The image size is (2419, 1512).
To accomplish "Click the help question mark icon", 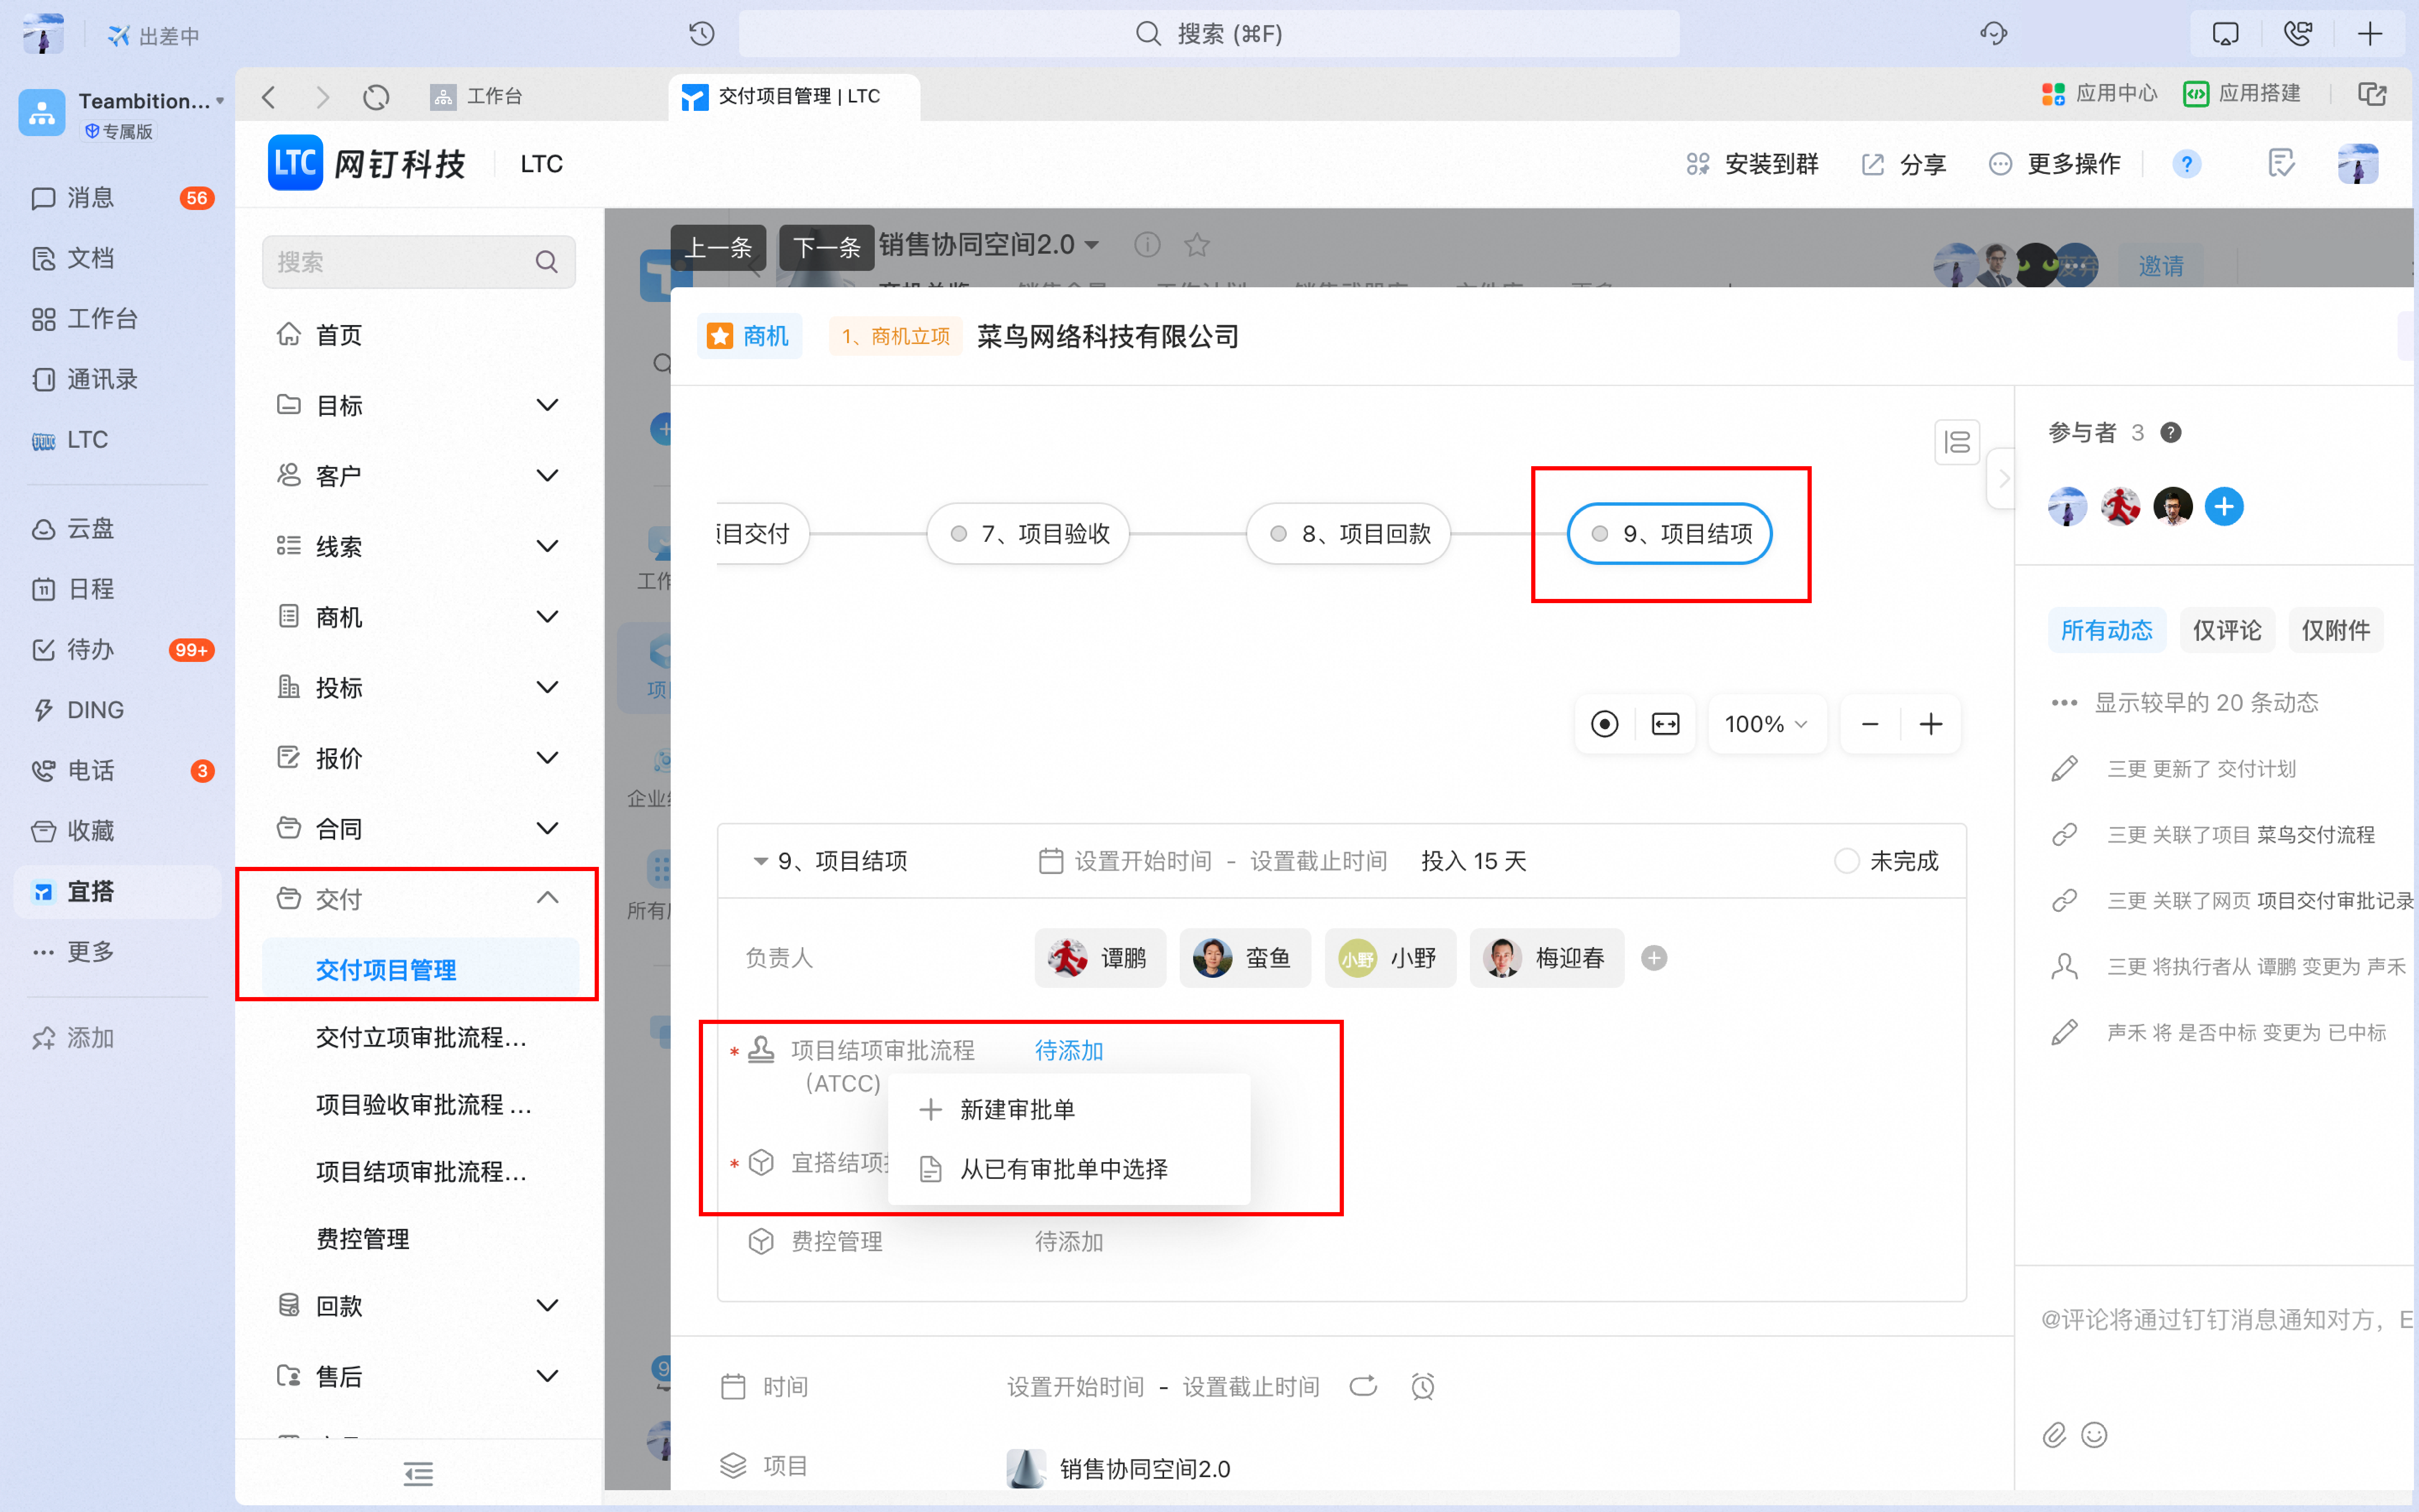I will tap(2187, 163).
